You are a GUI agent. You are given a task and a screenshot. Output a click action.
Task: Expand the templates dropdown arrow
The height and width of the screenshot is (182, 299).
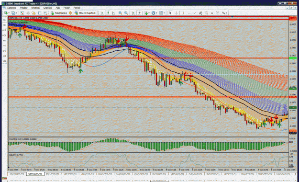[164, 13]
